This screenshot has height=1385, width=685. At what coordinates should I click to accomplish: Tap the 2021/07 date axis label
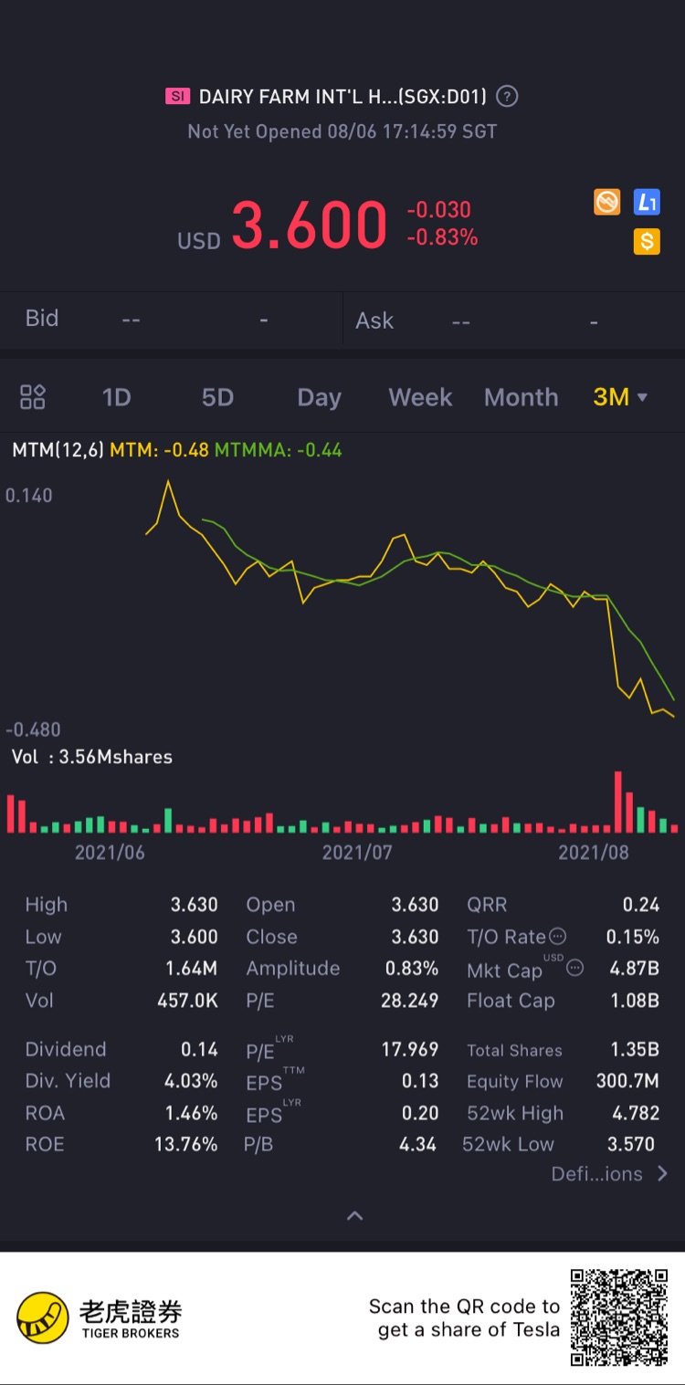pos(357,853)
